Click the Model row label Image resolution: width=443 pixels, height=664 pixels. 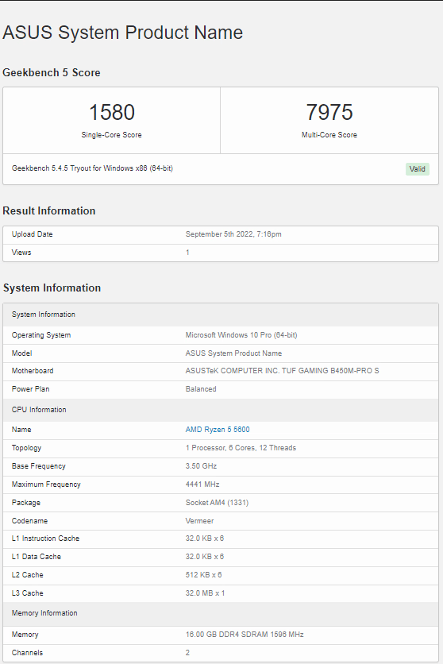21,353
